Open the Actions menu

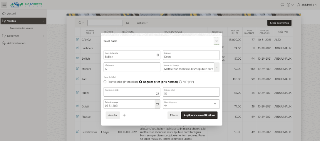click(x=142, y=23)
